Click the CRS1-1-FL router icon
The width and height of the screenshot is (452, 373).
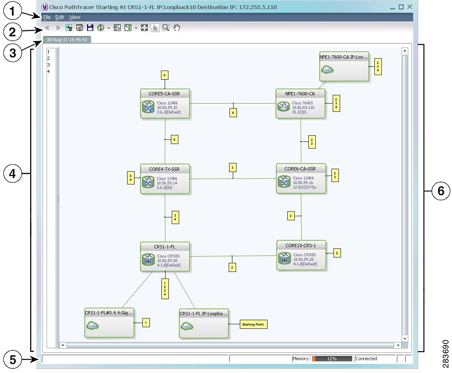[148, 260]
